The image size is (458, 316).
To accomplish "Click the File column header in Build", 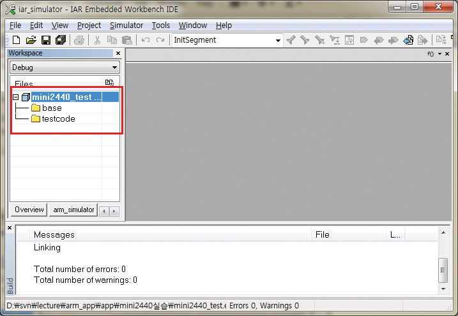I will click(349, 234).
